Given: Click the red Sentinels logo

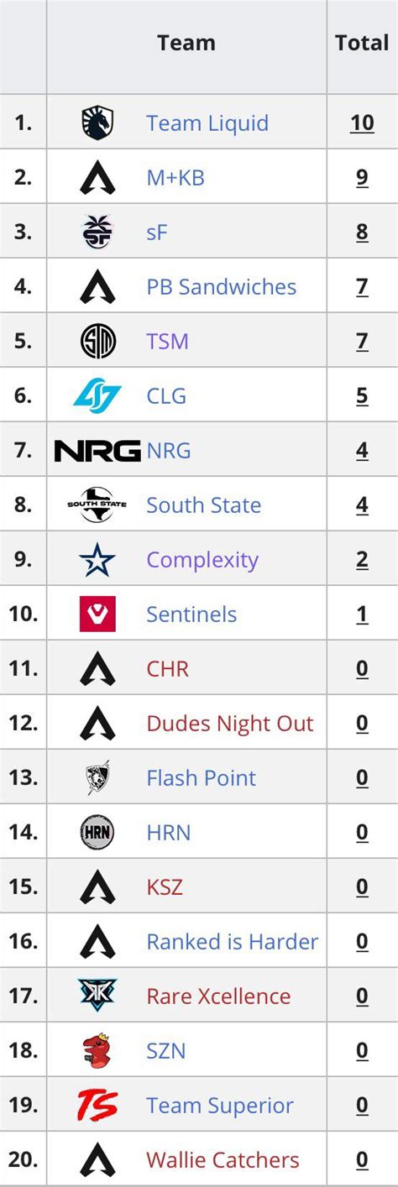Looking at the screenshot, I should 97,614.
